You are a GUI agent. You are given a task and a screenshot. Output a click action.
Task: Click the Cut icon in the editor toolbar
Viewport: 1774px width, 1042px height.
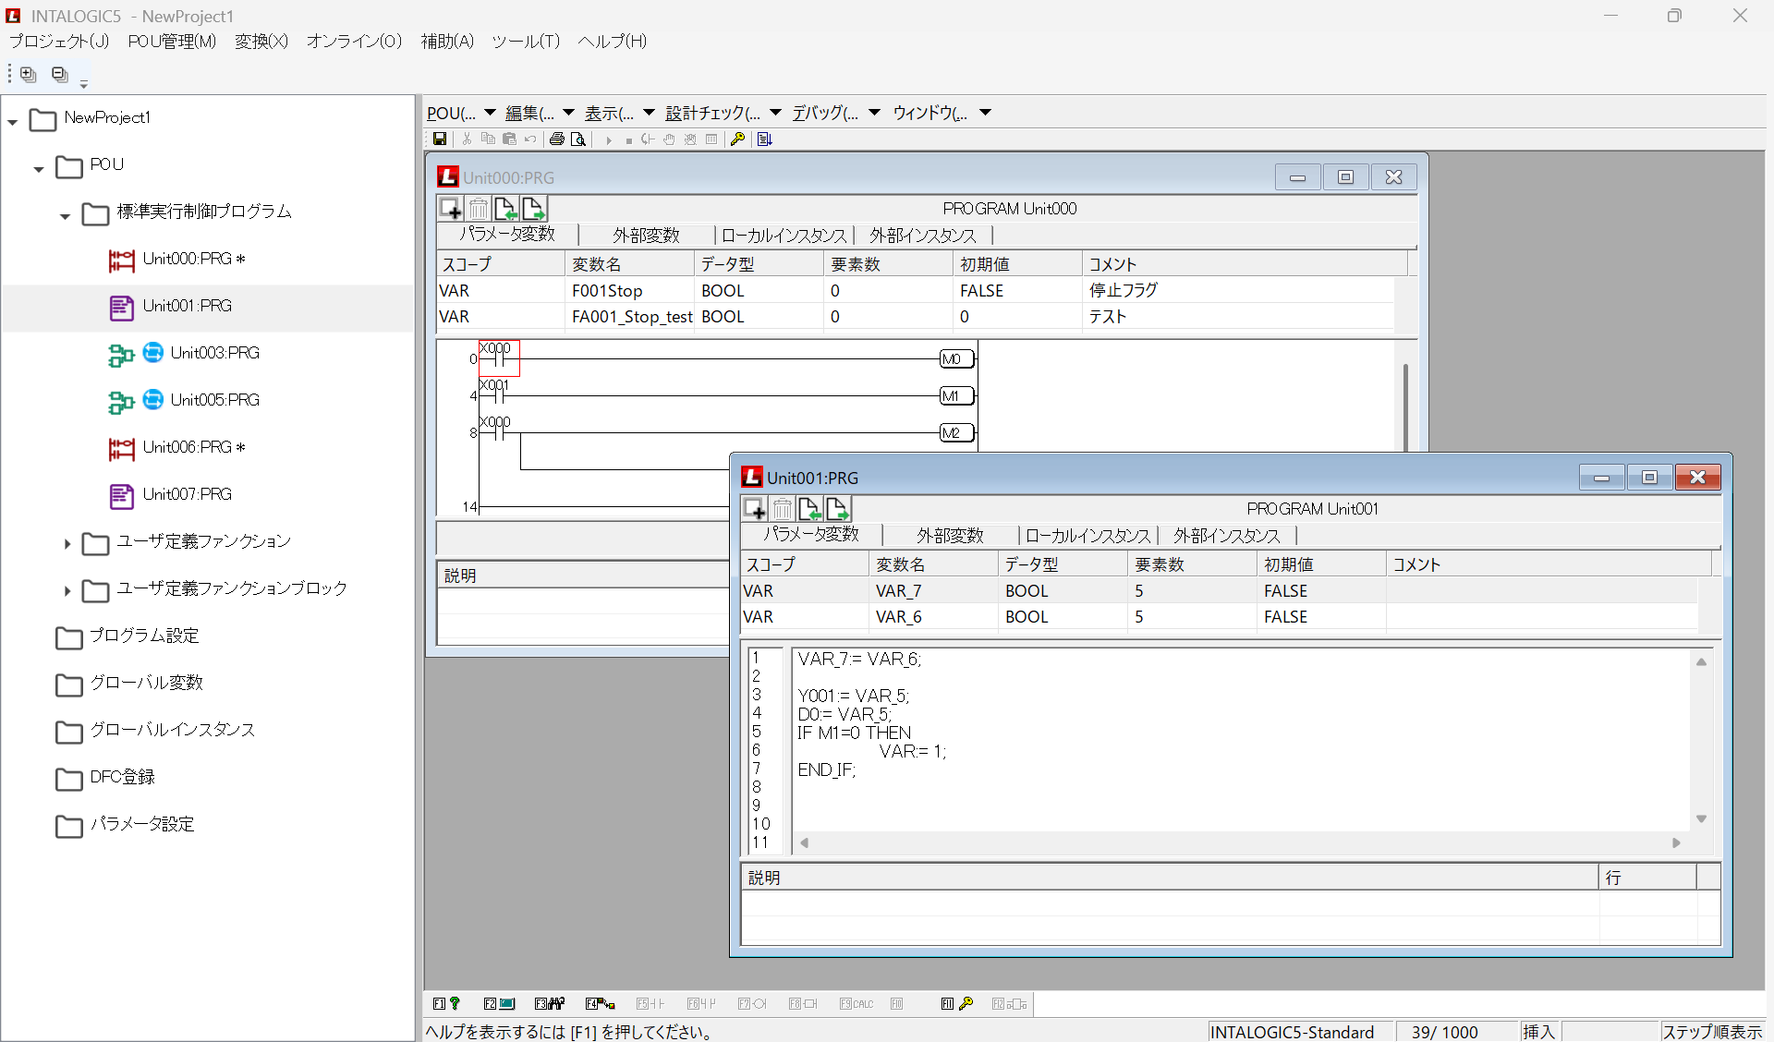pyautogui.click(x=468, y=139)
